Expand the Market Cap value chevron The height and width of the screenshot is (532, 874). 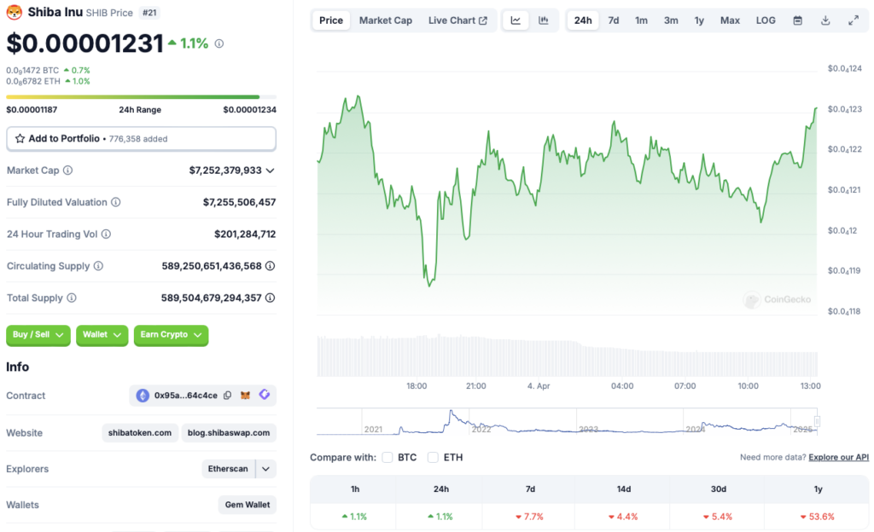(271, 171)
